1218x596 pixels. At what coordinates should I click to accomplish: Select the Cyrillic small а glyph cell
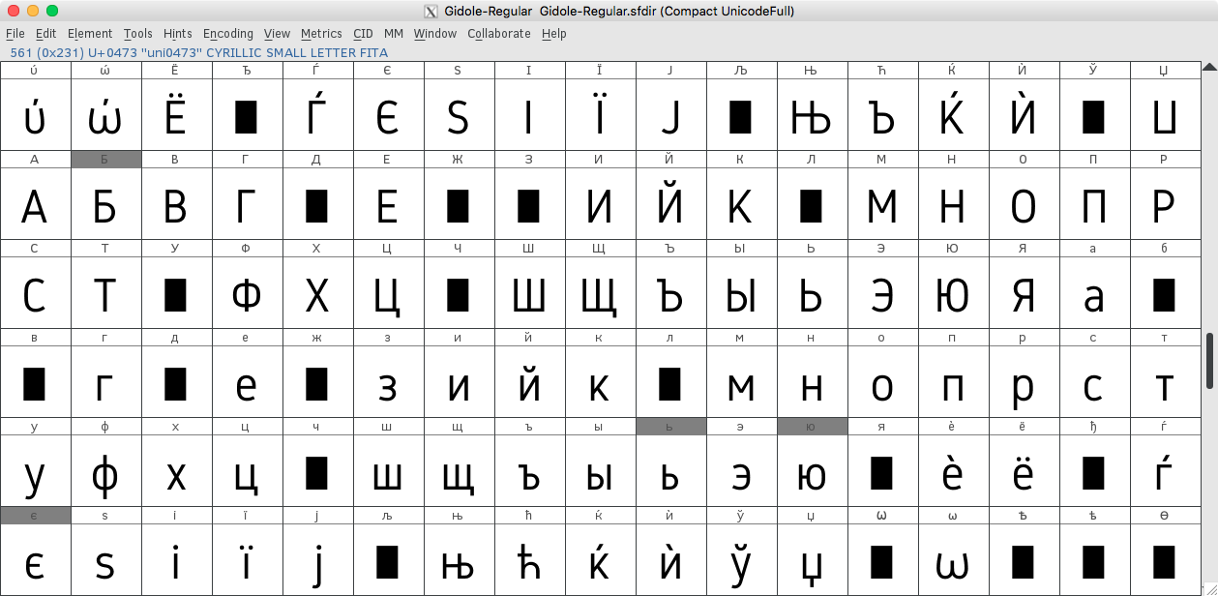(1094, 293)
